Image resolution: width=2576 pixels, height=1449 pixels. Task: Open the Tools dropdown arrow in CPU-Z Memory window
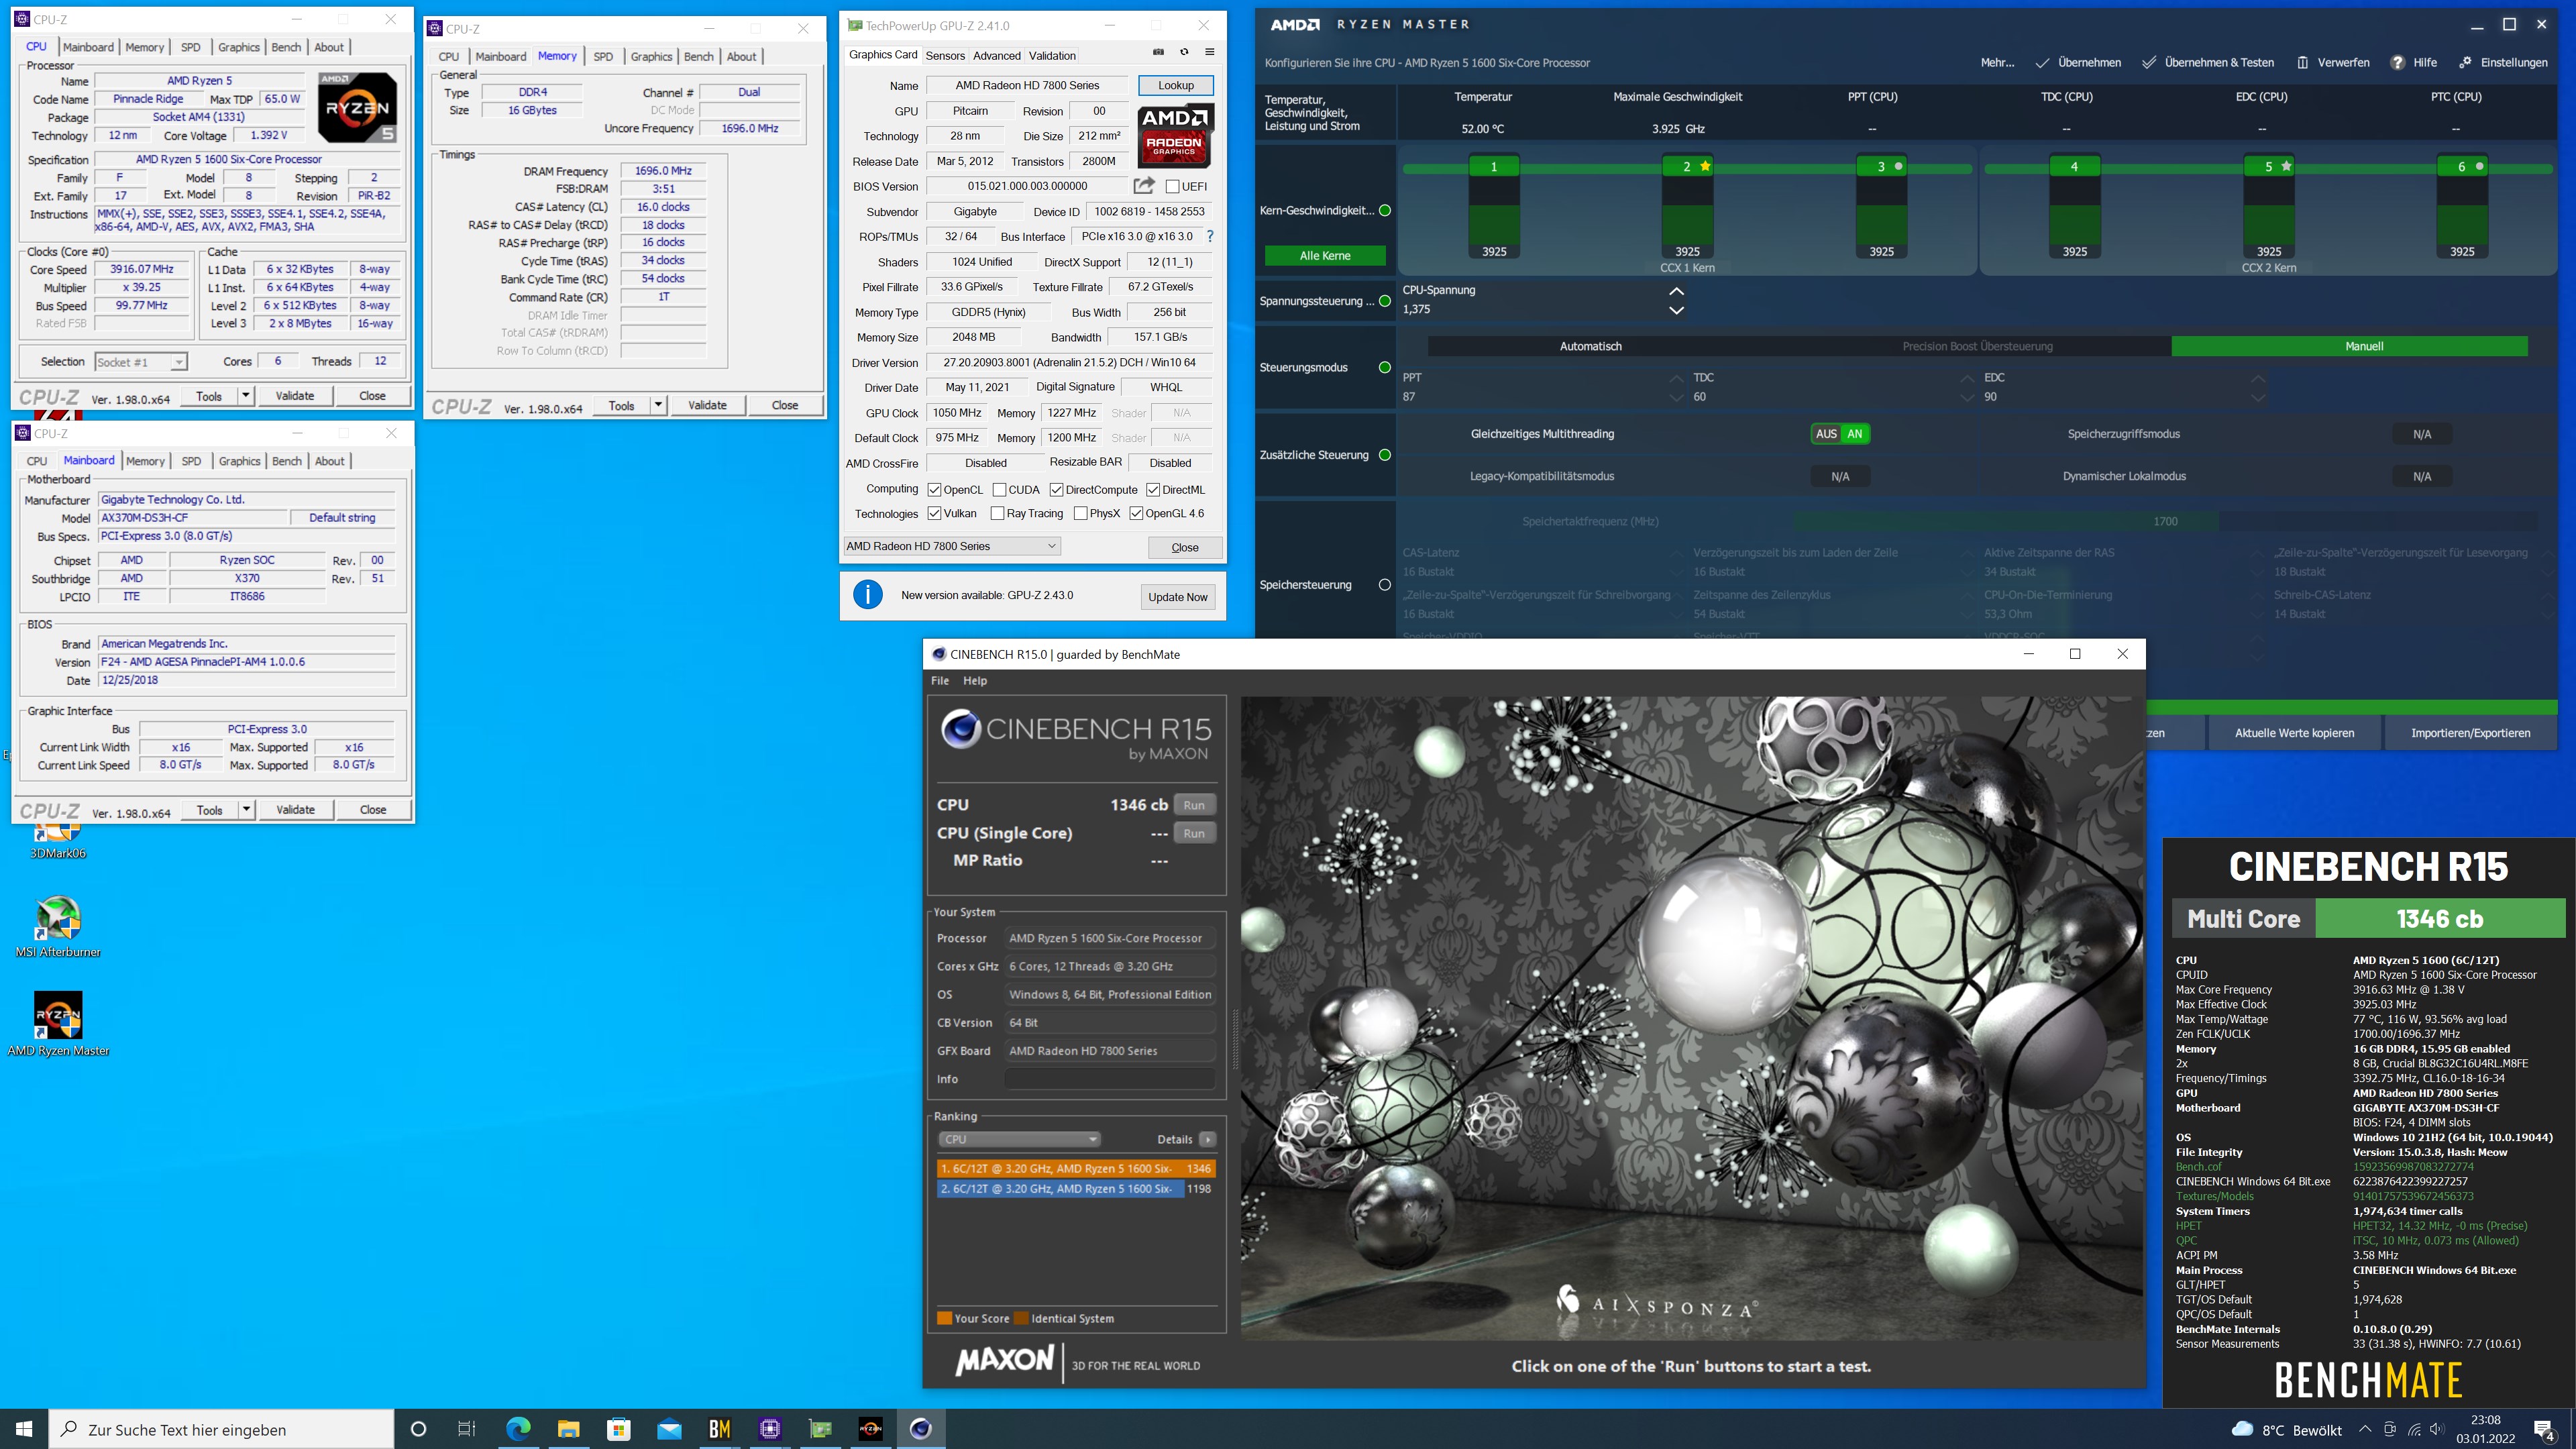tap(658, 405)
